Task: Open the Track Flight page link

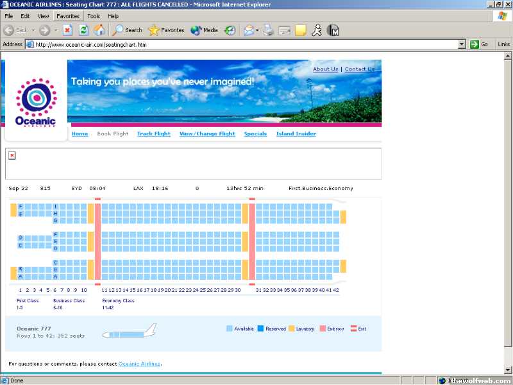Action: (154, 134)
